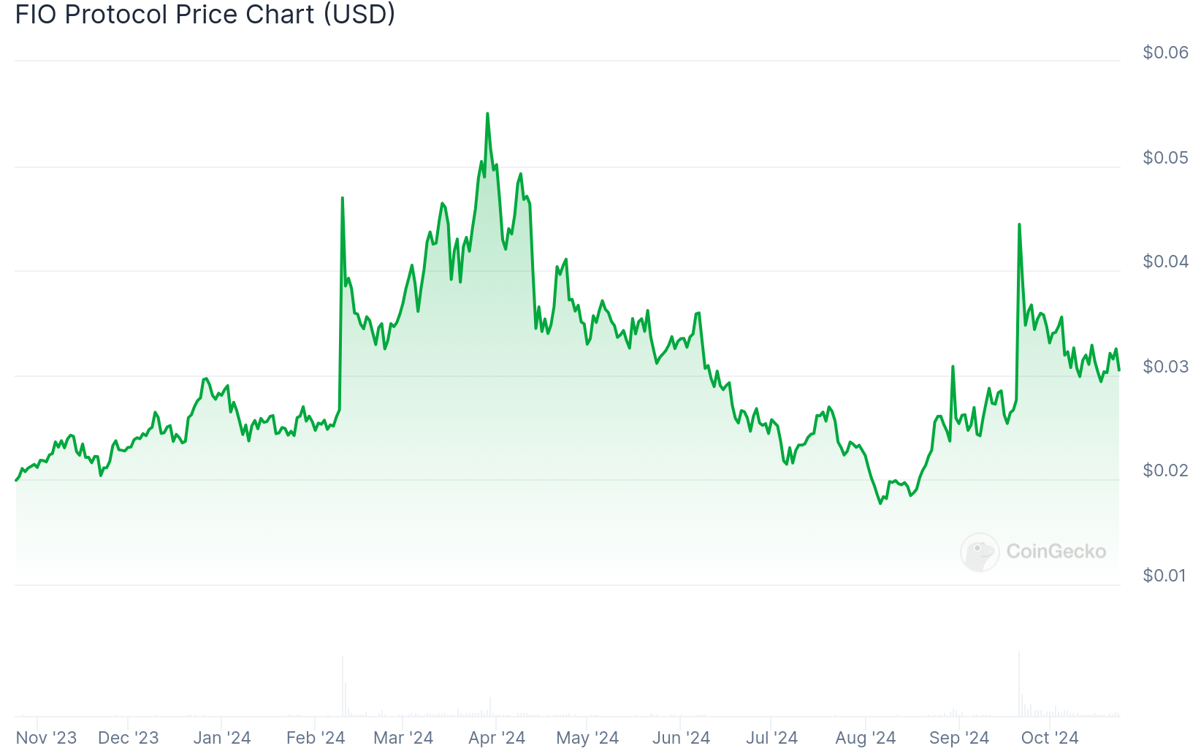1201x751 pixels.
Task: Select the Nov '23 x-axis label
Action: (46, 738)
